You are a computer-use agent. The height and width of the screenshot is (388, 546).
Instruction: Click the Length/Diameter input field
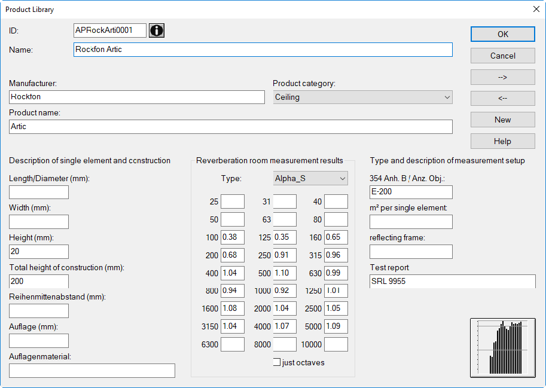[39, 192]
